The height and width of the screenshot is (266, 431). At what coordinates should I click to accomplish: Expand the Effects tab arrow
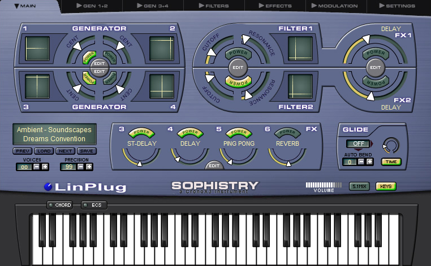coord(277,6)
